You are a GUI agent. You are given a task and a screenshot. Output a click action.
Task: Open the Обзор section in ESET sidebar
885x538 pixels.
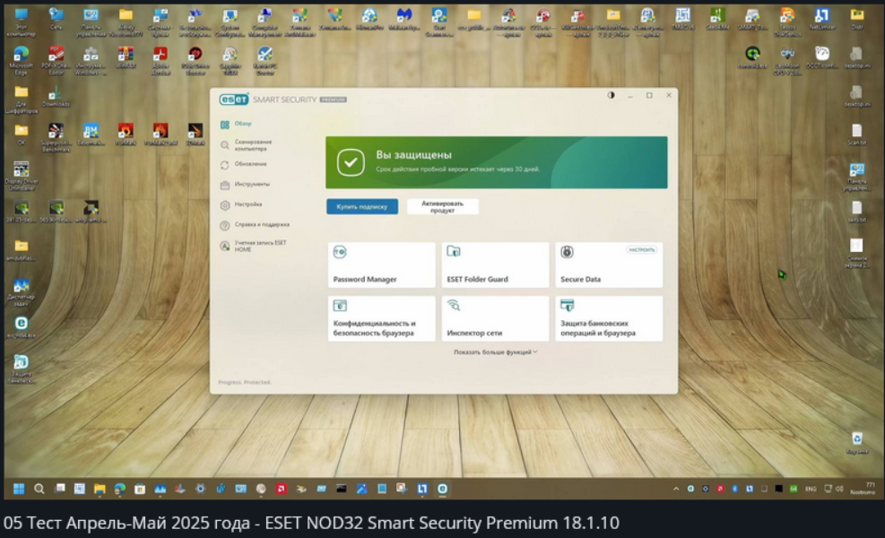(243, 124)
